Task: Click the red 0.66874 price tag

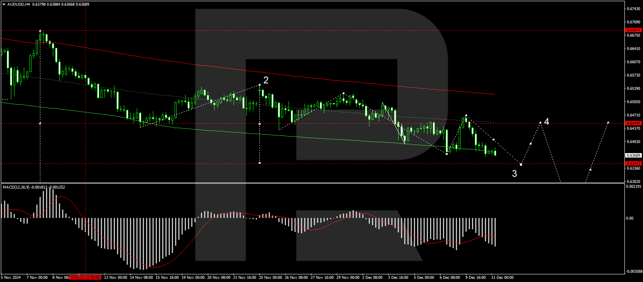Action: pyautogui.click(x=633, y=30)
